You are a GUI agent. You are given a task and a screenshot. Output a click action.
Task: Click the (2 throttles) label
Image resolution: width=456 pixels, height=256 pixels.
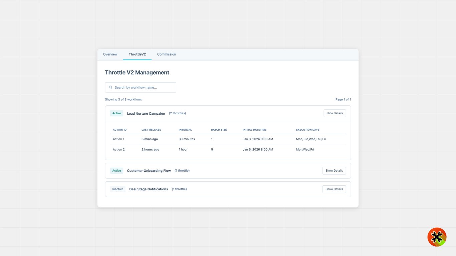click(177, 113)
